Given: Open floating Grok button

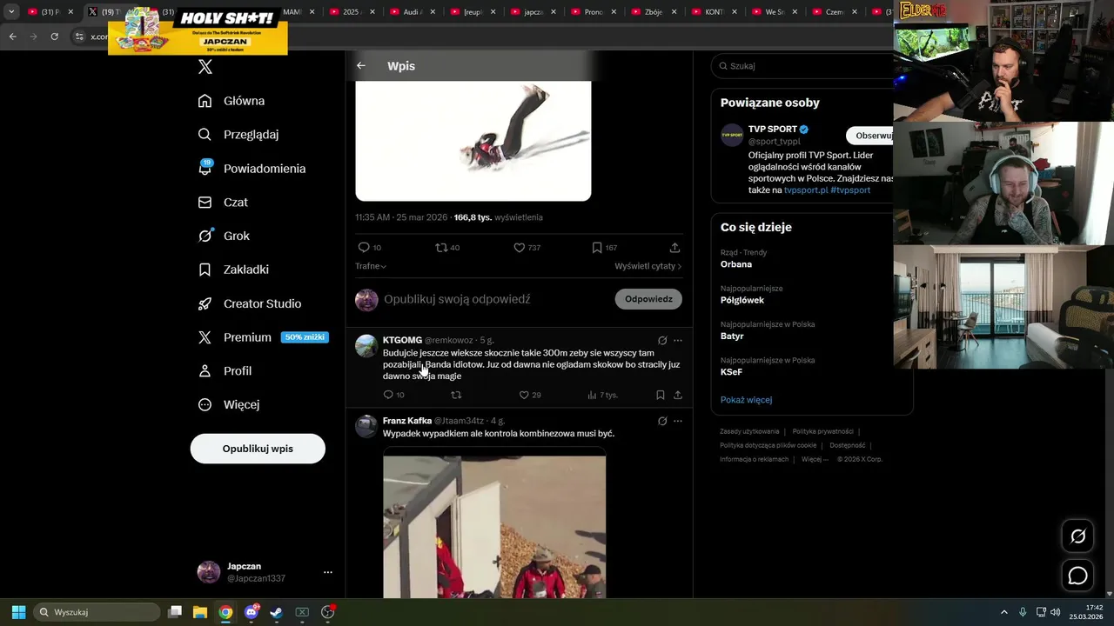Looking at the screenshot, I should [1077, 536].
